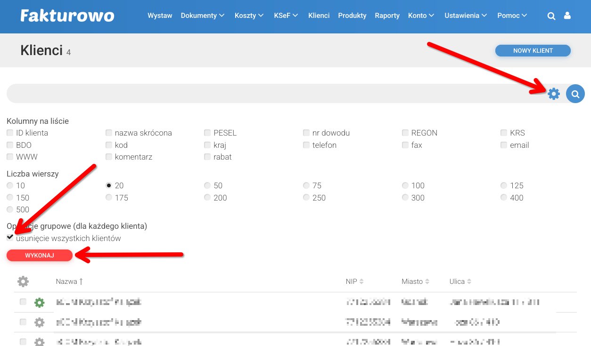Go to the Produkty page
This screenshot has height=346, width=591.
[352, 16]
